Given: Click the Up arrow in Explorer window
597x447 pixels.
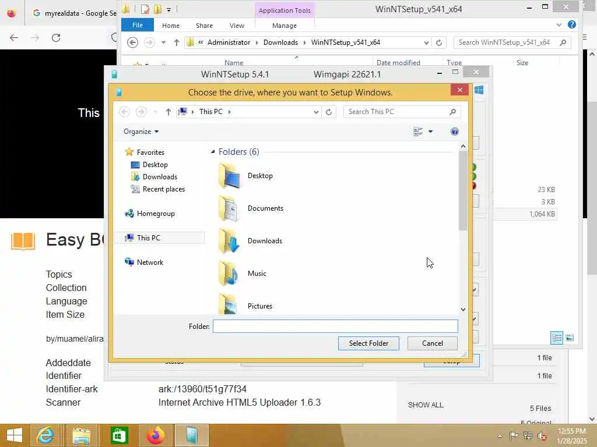Looking at the screenshot, I should pyautogui.click(x=176, y=42).
